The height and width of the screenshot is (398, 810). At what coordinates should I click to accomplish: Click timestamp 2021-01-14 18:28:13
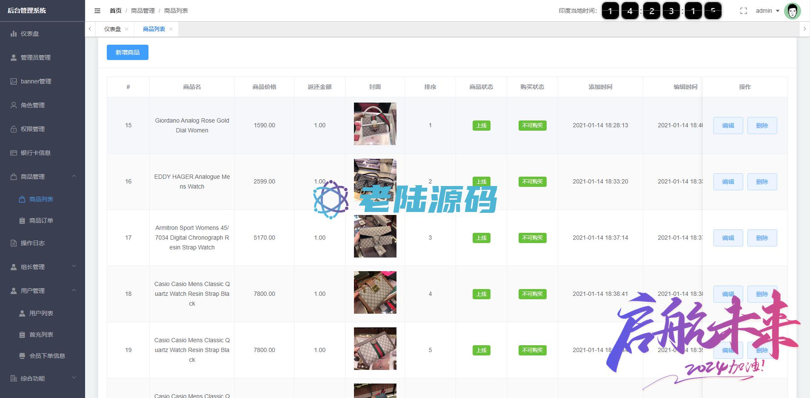[x=600, y=126]
